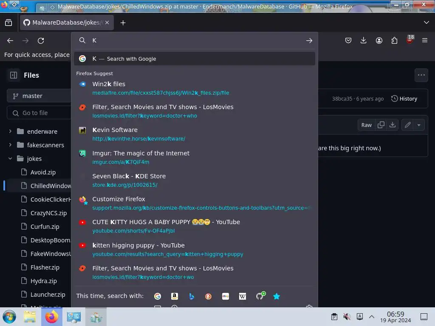This screenshot has width=435, height=326.
Task: Open Win2k files mediafire suggestion
Action: 195,88
